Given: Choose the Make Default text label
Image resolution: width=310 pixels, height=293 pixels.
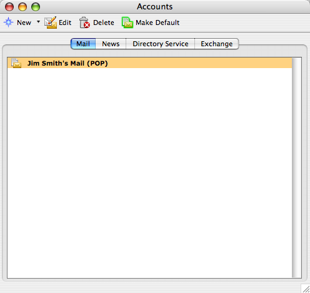Looking at the screenshot, I should 157,22.
